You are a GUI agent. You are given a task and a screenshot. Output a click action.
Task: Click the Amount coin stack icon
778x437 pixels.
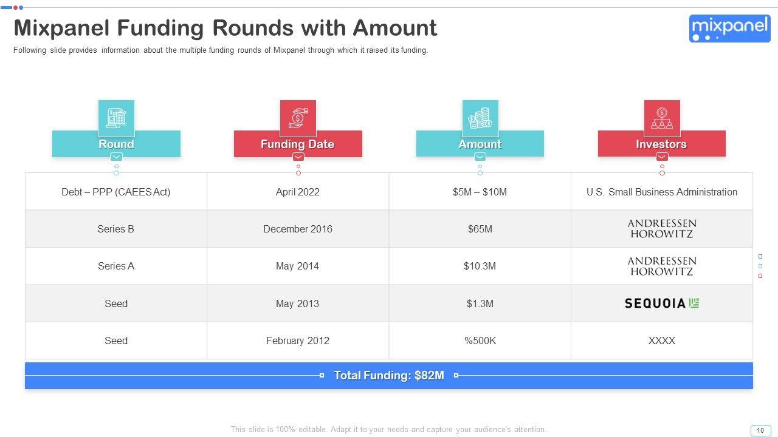tap(480, 118)
